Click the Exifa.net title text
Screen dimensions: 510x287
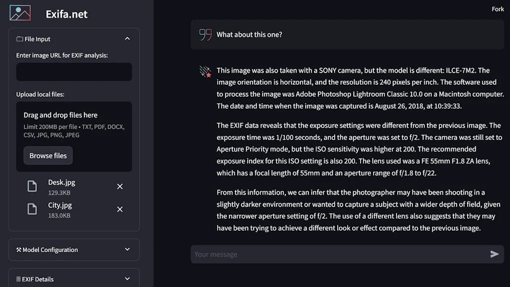[x=66, y=14]
